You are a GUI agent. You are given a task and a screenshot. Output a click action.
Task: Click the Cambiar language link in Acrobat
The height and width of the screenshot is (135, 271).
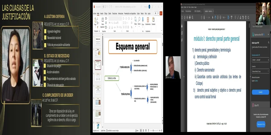click(256, 81)
